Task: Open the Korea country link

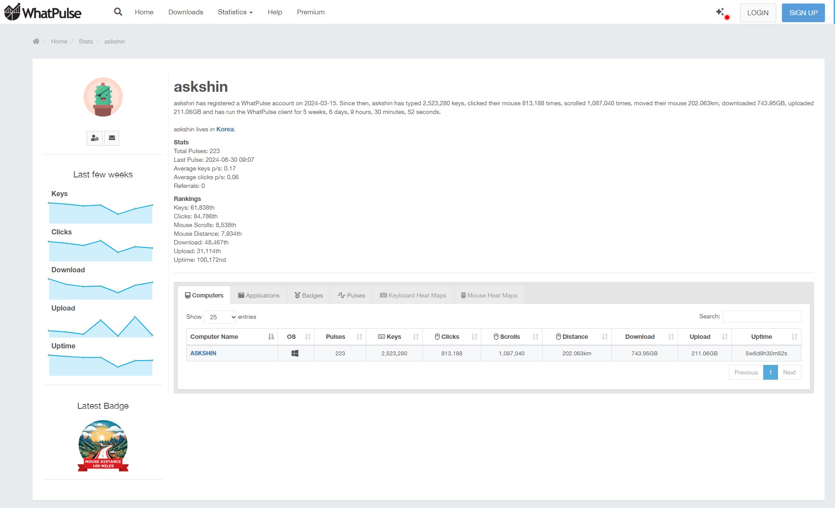Action: [225, 129]
